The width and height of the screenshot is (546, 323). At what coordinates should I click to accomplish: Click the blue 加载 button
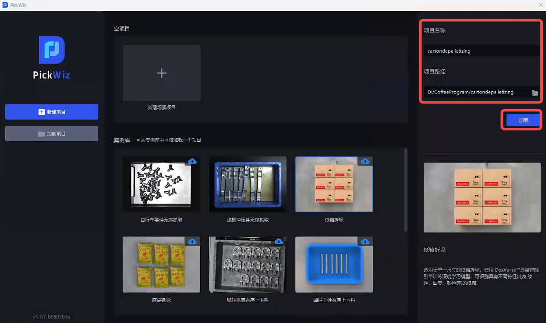point(523,120)
